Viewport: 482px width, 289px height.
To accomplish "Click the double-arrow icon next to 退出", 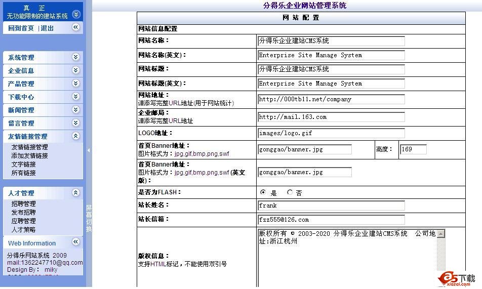I will click(x=76, y=27).
